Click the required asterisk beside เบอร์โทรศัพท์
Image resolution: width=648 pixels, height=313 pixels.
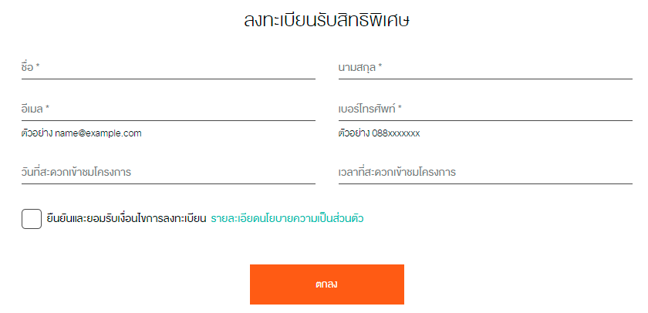point(400,109)
